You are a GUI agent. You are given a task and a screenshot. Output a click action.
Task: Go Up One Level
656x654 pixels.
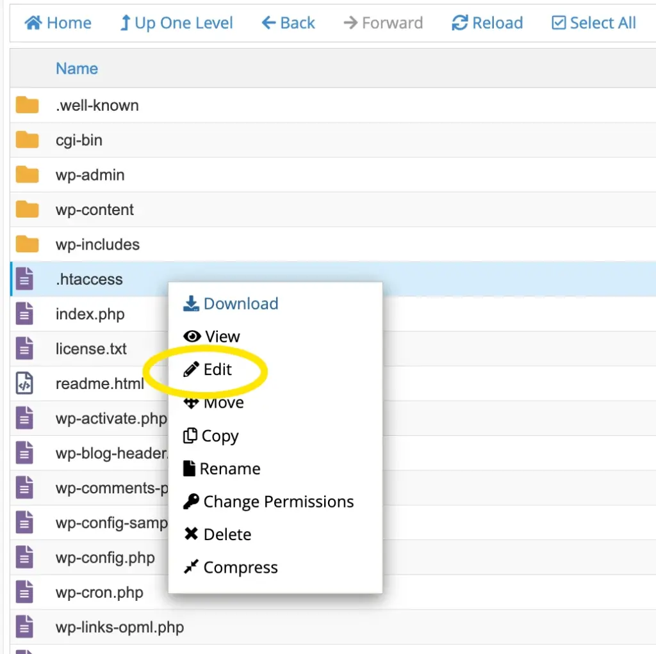(176, 22)
